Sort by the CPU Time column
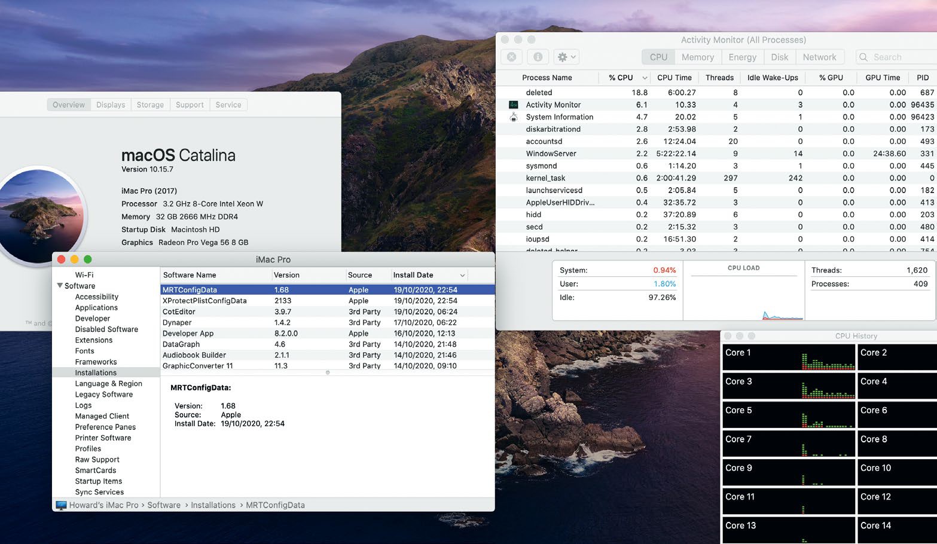 [x=674, y=78]
